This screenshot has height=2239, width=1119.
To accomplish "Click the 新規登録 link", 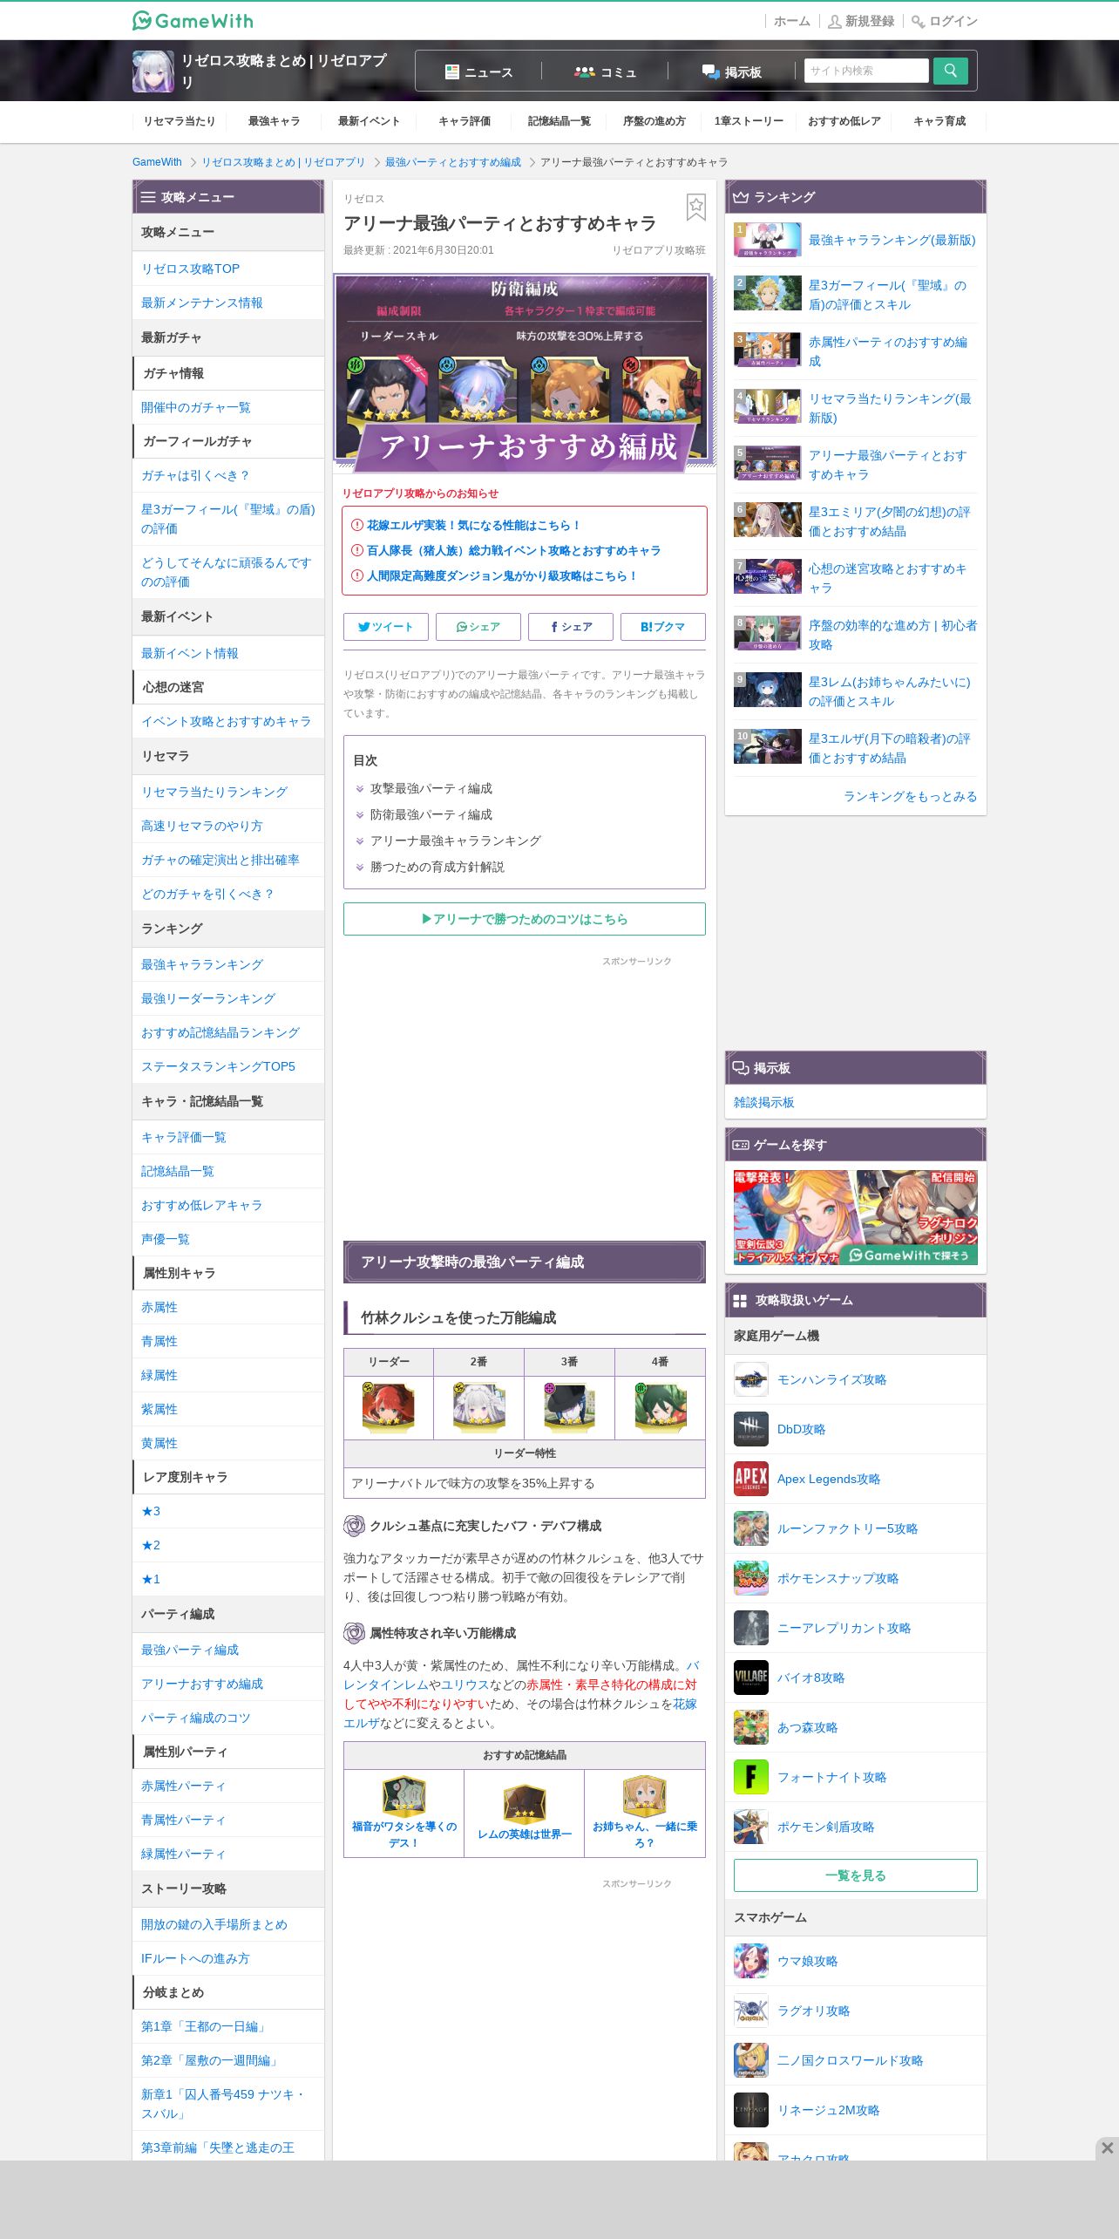I will coord(861,21).
